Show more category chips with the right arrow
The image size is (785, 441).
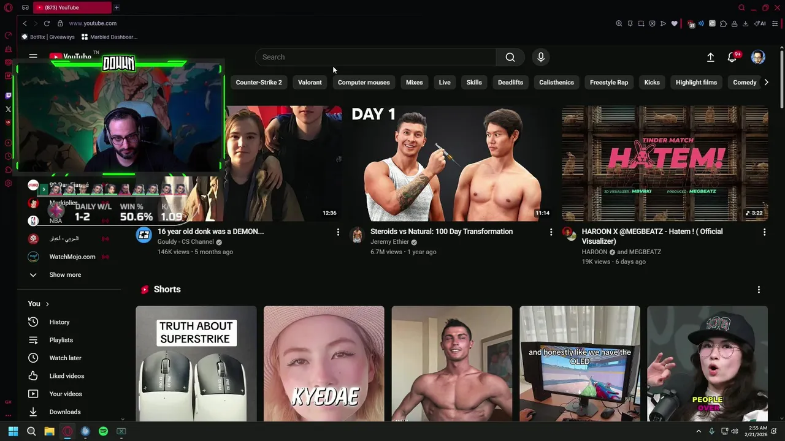coord(766,82)
